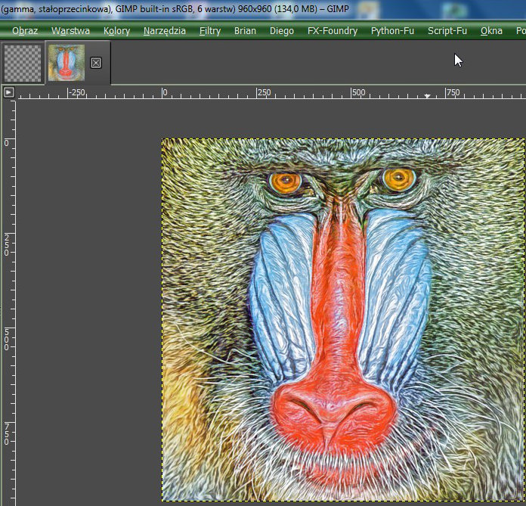The height and width of the screenshot is (506, 526).
Task: Select the mandrill image tab thumbnail
Action: click(67, 63)
